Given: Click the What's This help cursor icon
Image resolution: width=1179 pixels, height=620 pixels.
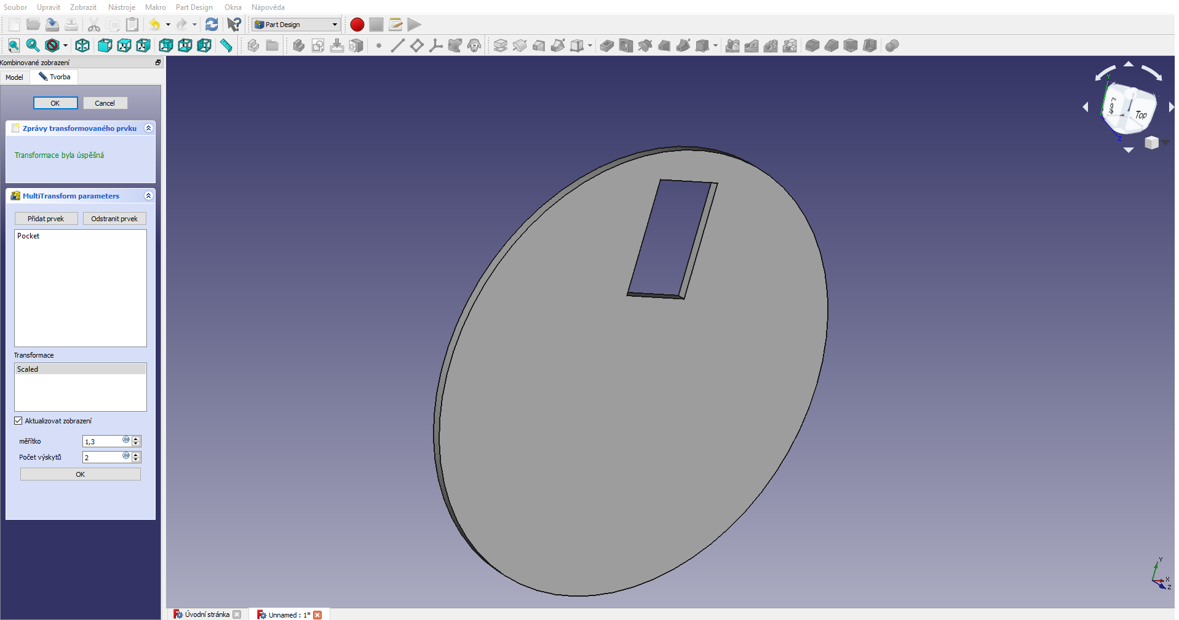Looking at the screenshot, I should pos(234,25).
